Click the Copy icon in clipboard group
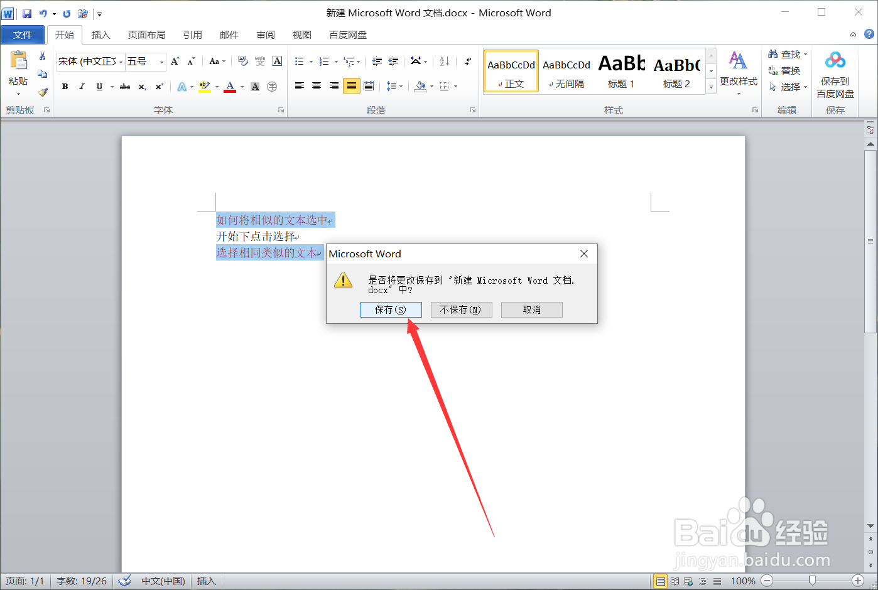This screenshot has width=878, height=590. click(x=42, y=73)
